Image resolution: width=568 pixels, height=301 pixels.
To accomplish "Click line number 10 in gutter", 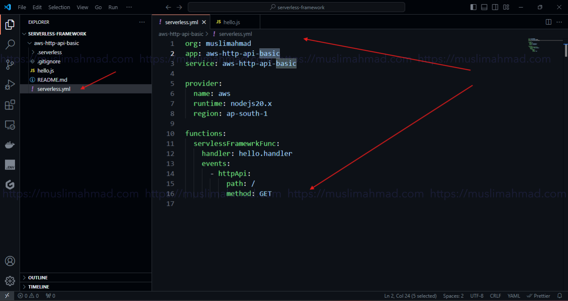I will tap(170, 134).
